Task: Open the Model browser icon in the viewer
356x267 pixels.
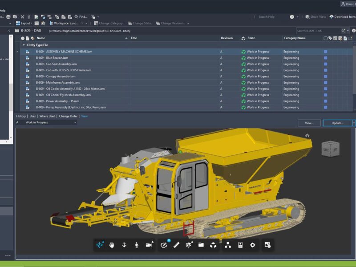Action: (228, 245)
